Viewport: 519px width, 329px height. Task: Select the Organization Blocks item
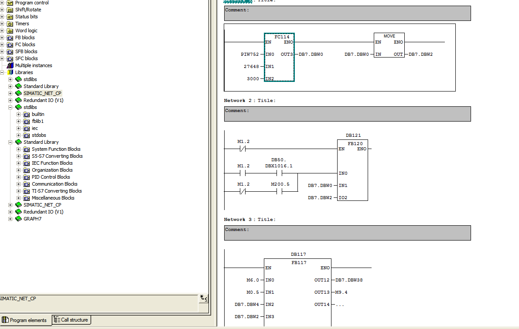52,170
